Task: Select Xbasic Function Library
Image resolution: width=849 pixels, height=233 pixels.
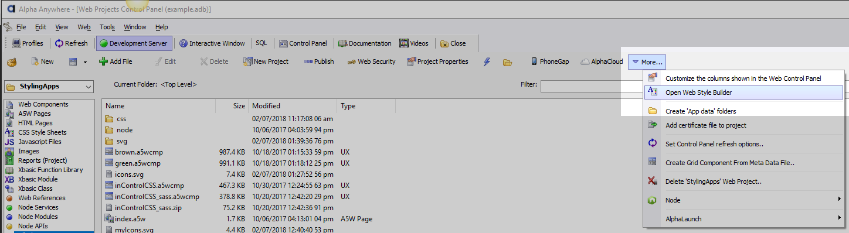Action: [50, 170]
